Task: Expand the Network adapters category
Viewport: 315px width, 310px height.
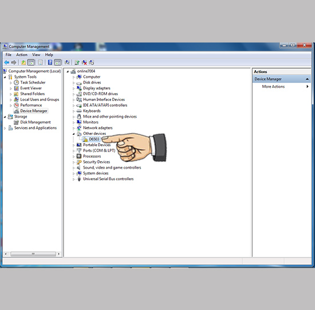Action: click(x=73, y=128)
